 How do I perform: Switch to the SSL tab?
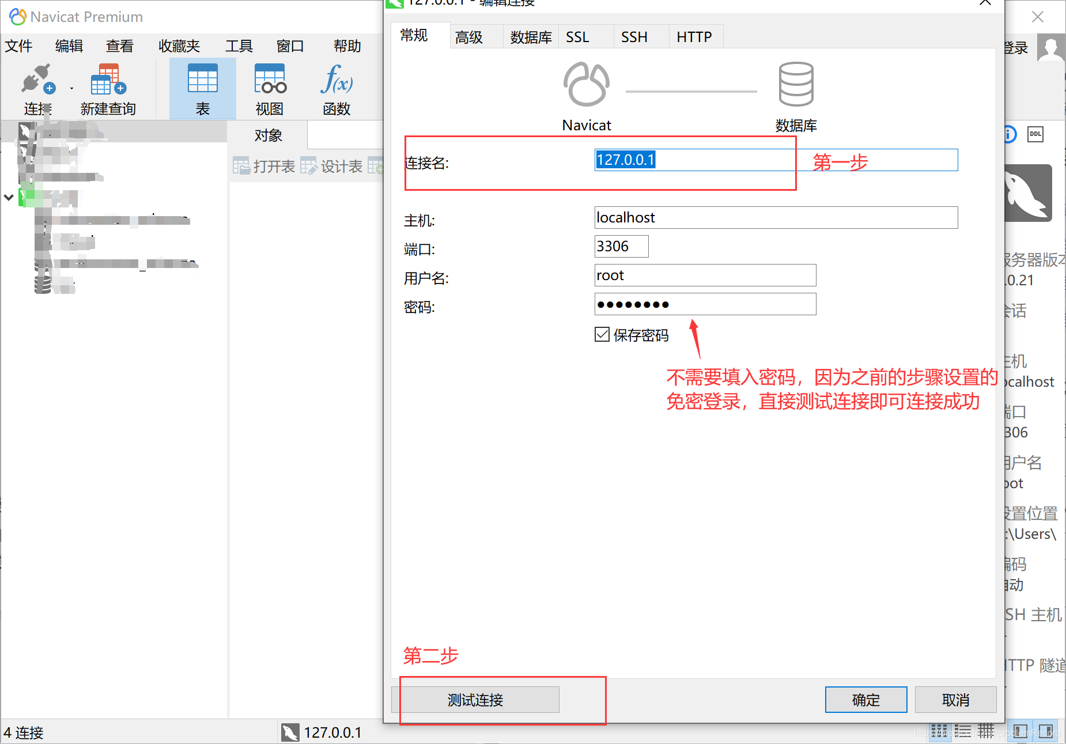click(x=585, y=37)
